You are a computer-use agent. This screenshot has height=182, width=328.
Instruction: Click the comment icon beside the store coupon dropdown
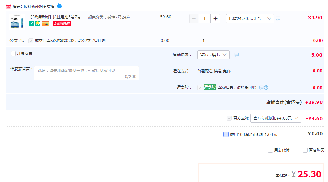[237, 55]
